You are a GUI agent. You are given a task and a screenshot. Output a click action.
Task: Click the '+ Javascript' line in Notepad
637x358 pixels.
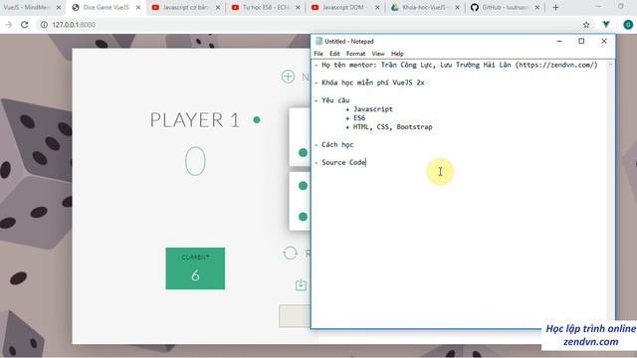369,109
